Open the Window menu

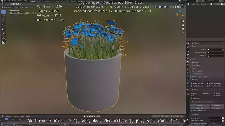(20, 1)
